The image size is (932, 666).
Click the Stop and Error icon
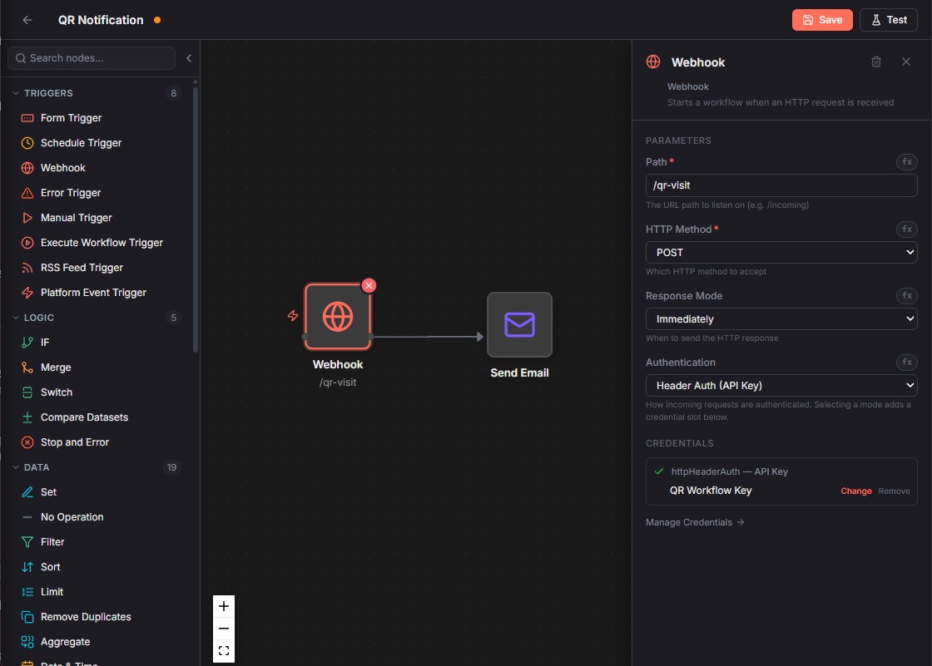point(27,442)
